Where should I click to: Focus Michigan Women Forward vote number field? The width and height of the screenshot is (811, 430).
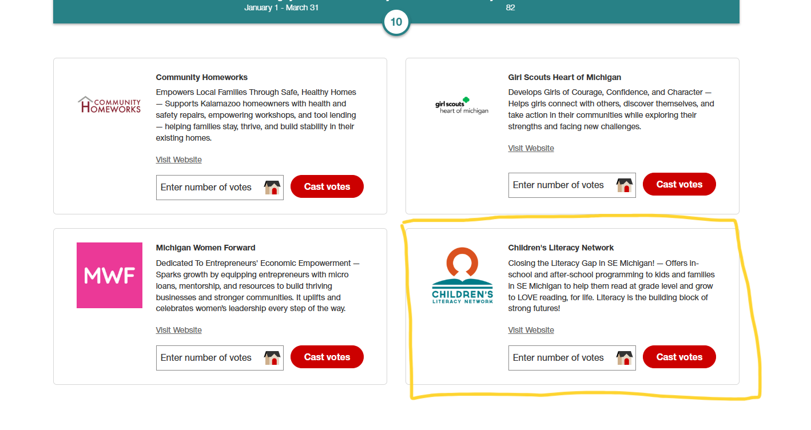click(220, 358)
